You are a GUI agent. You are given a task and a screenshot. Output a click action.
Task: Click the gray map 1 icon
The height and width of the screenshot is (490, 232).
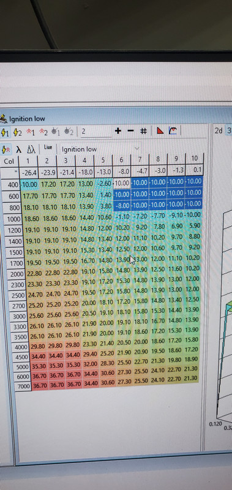tap(56, 132)
